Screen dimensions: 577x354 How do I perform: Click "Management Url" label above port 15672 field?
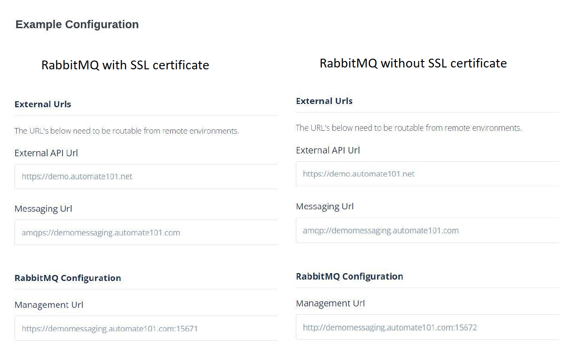(331, 304)
